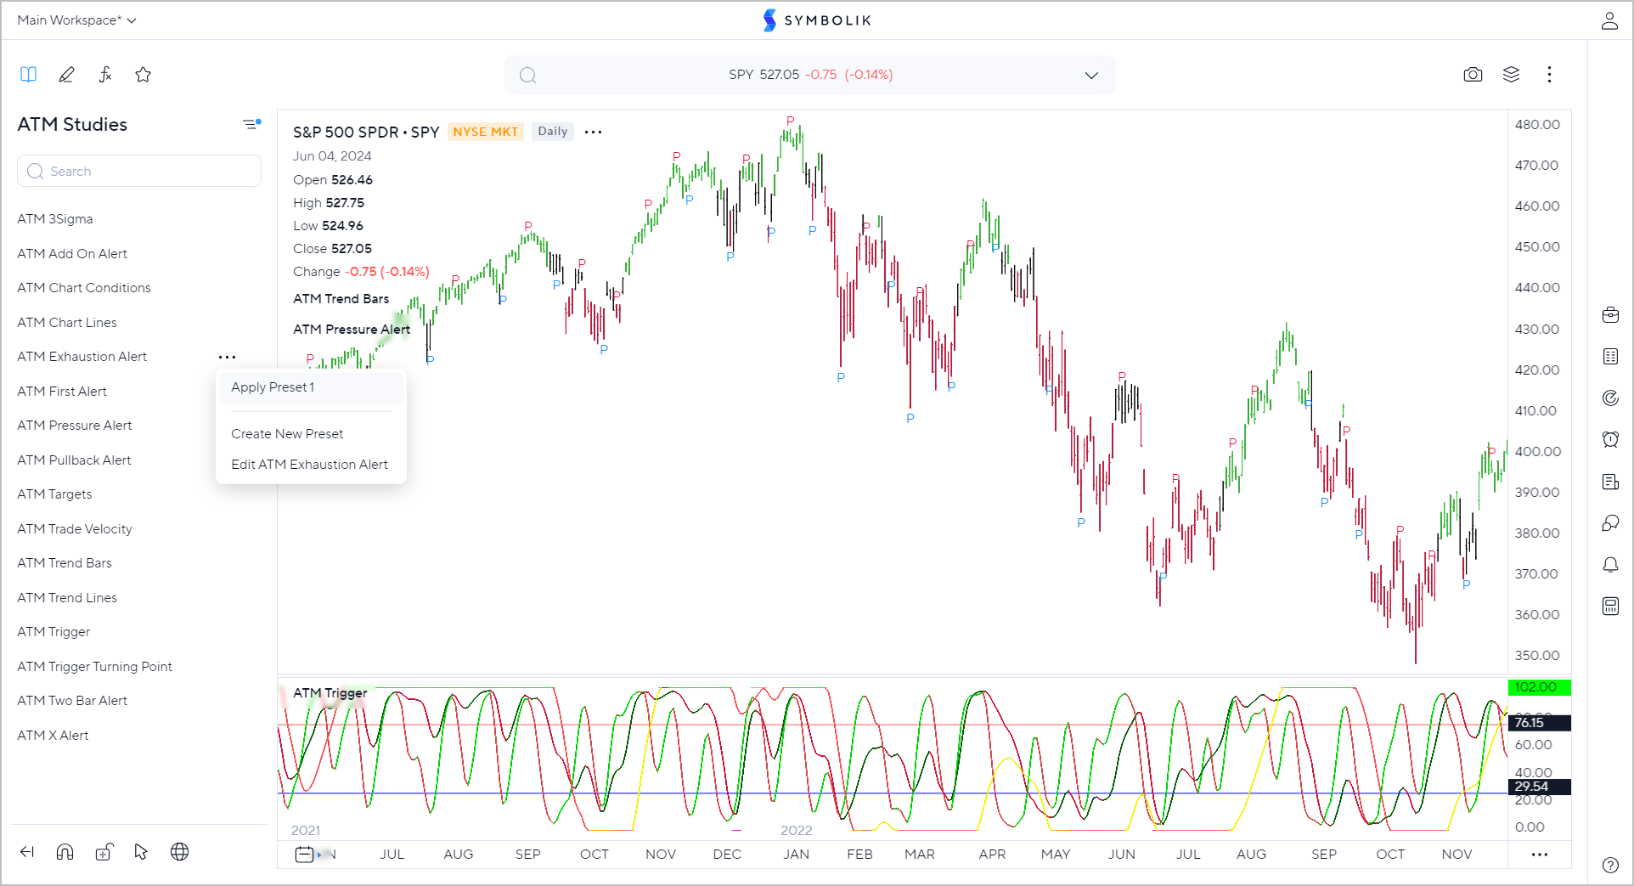Open the ATM Exhaustion Alert options dots
This screenshot has width=1634, height=886.
227,357
